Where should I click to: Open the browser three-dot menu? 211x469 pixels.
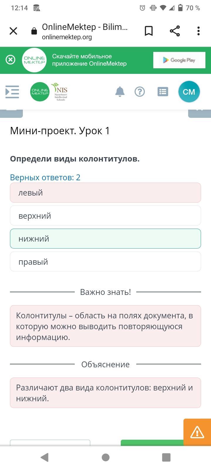(198, 31)
